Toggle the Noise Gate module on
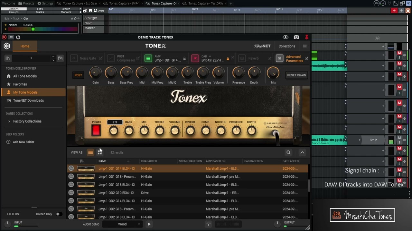The image size is (412, 231). (74, 58)
